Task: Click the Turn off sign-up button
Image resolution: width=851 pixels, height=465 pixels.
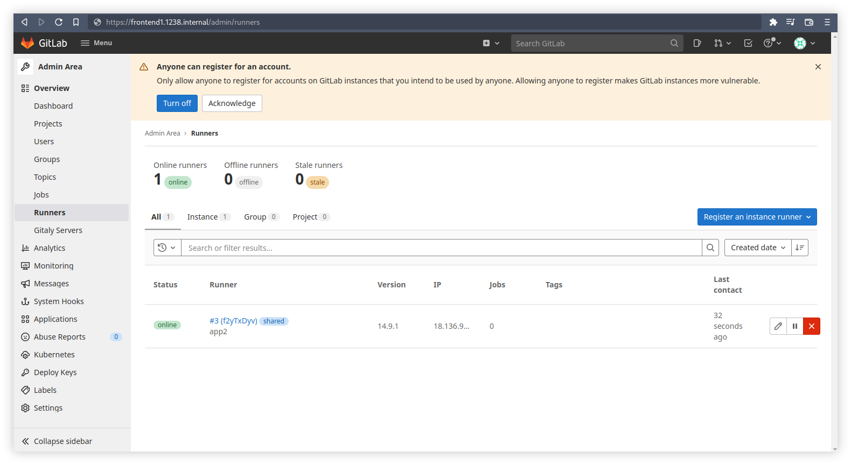Action: point(177,103)
